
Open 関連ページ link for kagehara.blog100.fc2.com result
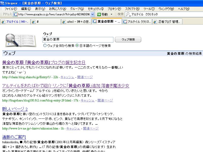pyautogui.click(x=105, y=100)
